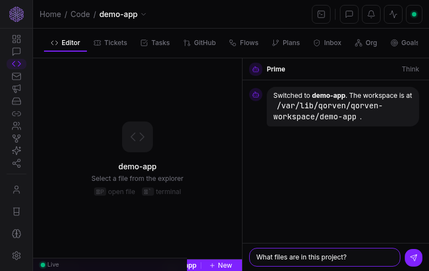429x271 pixels.
Task: Open the chat message button in top bar
Action: [x=349, y=14]
